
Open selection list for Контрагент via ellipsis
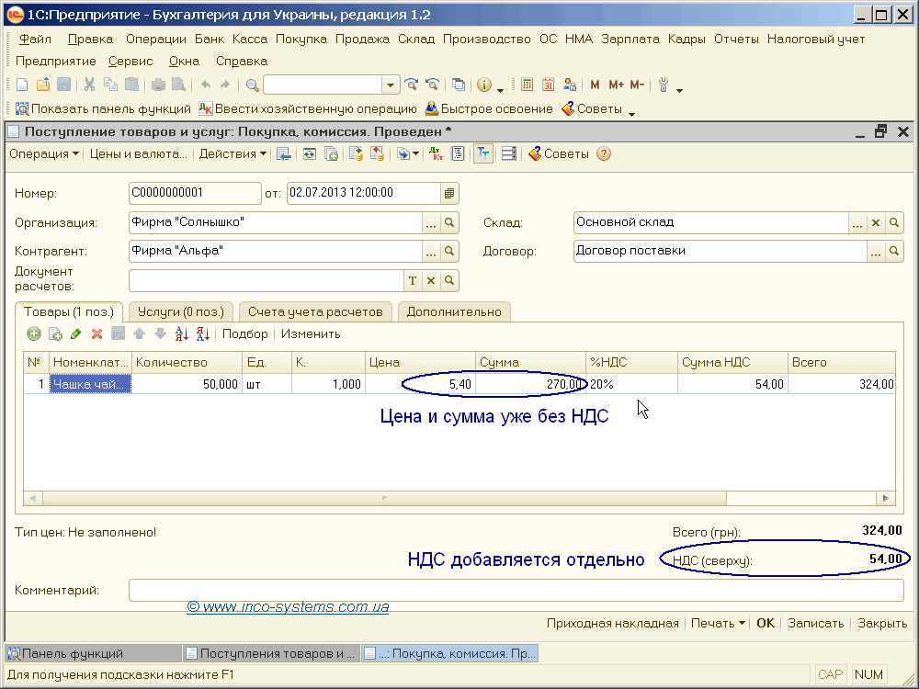pos(431,251)
